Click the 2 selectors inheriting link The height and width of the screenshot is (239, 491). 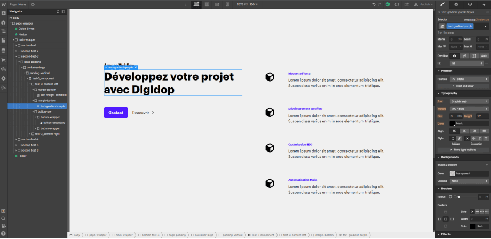pos(482,19)
